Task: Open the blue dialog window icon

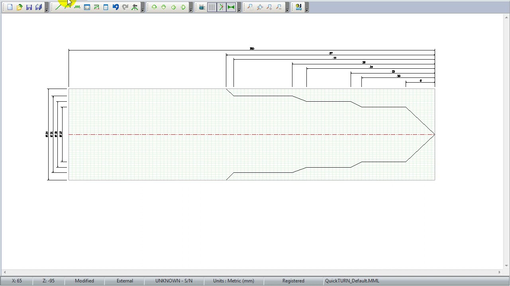Action: point(87,7)
